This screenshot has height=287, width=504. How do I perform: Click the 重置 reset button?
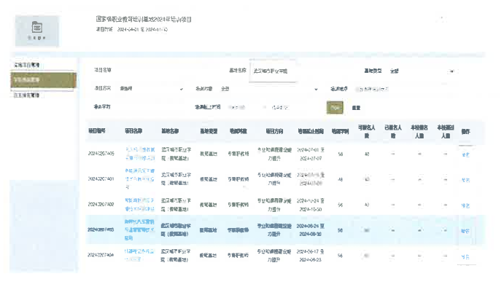pyautogui.click(x=356, y=108)
